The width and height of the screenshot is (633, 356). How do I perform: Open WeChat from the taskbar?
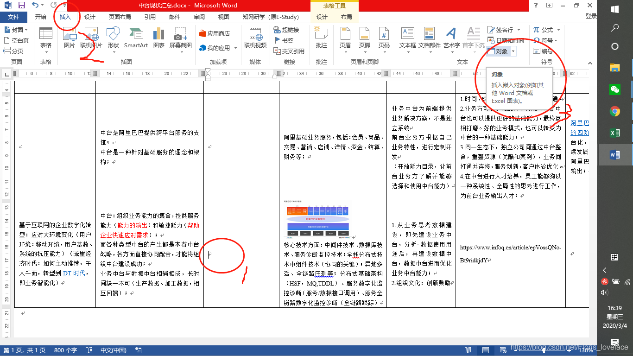[x=615, y=89]
